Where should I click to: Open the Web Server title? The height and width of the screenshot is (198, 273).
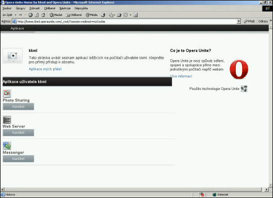click(x=14, y=127)
